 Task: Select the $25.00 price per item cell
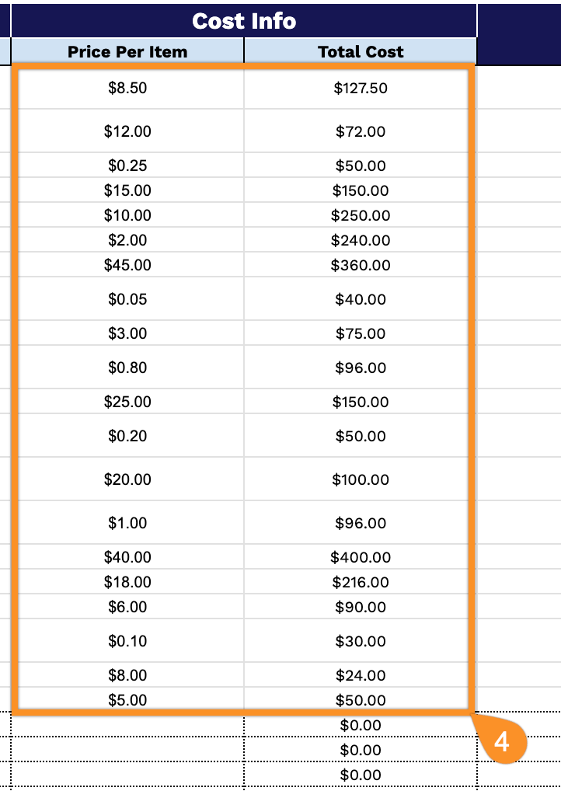[127, 402]
